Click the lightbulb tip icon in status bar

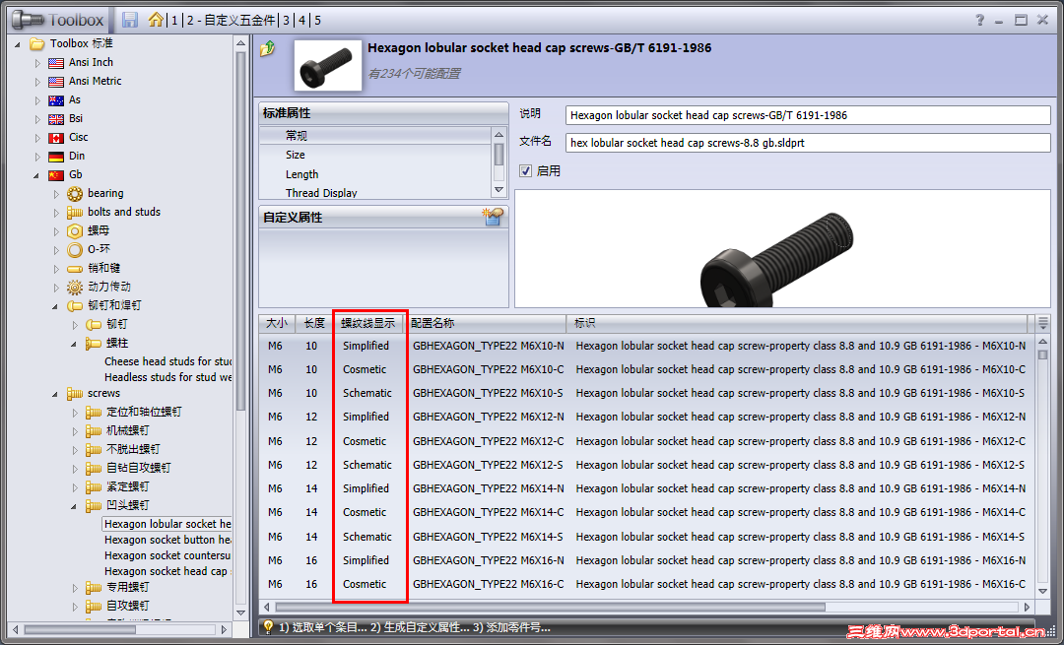[x=268, y=627]
